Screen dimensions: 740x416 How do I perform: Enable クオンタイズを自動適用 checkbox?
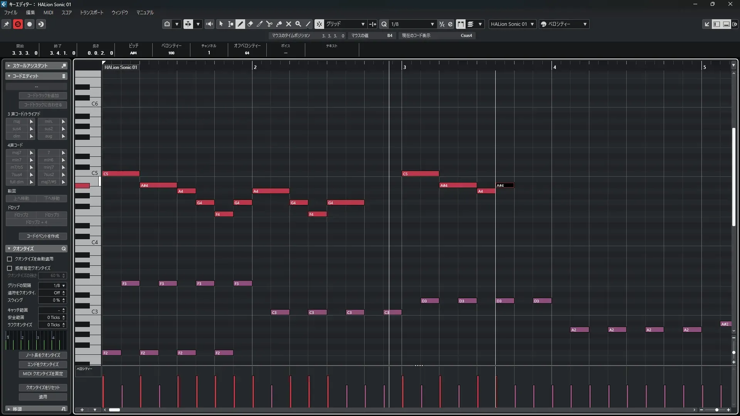pyautogui.click(x=10, y=259)
